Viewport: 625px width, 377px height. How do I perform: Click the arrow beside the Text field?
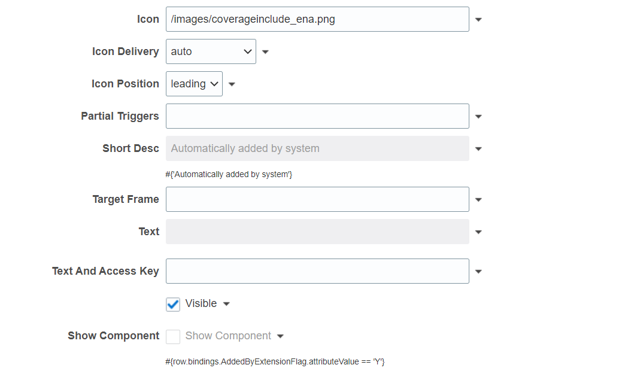(x=478, y=232)
